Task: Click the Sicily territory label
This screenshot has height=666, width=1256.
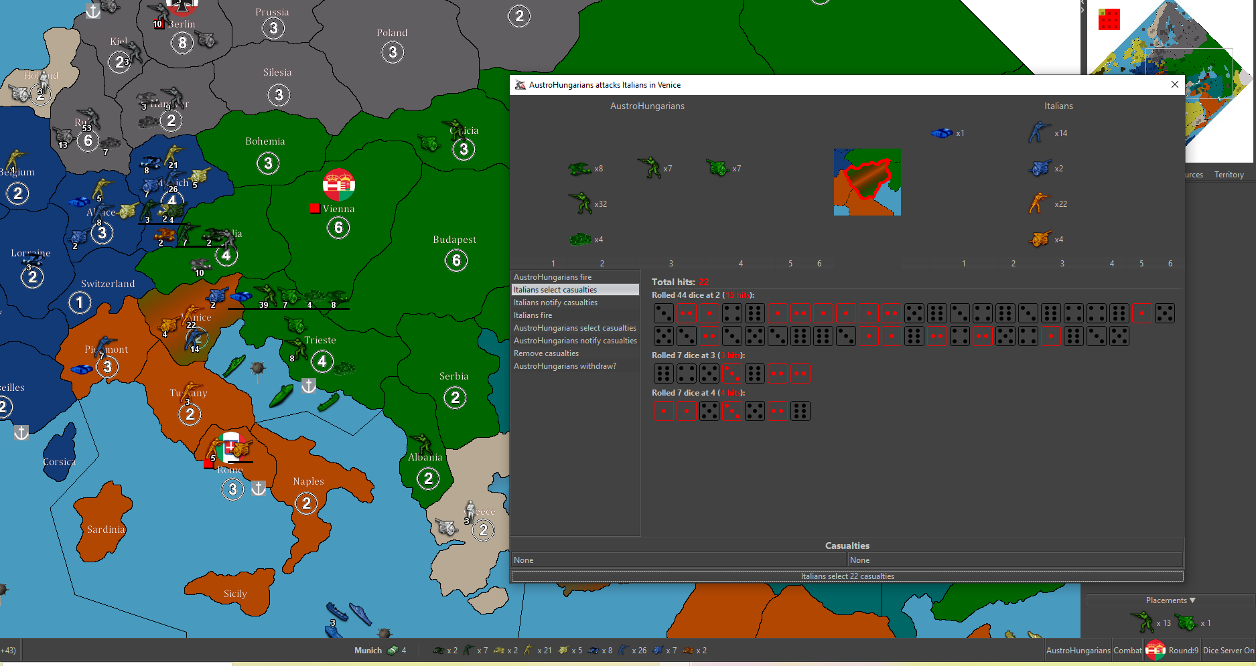Action: click(x=235, y=594)
